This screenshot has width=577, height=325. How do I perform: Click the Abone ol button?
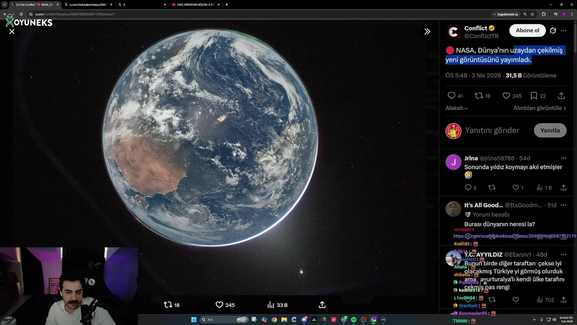coord(527,30)
